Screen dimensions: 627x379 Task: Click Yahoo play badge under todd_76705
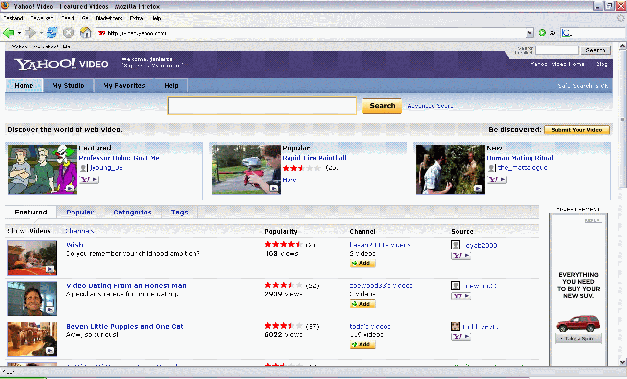461,337
